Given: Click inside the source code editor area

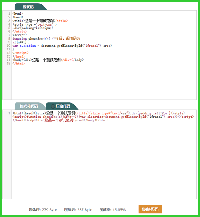Looking at the screenshot, I should click(104, 55).
